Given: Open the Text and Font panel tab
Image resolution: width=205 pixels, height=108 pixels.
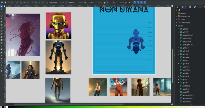Looking at the screenshot, I should 200,7.
